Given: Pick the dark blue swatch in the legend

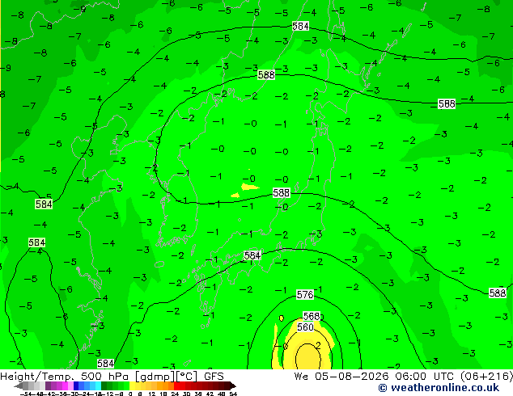Looking at the screenshot, I should pyautogui.click(x=76, y=385).
